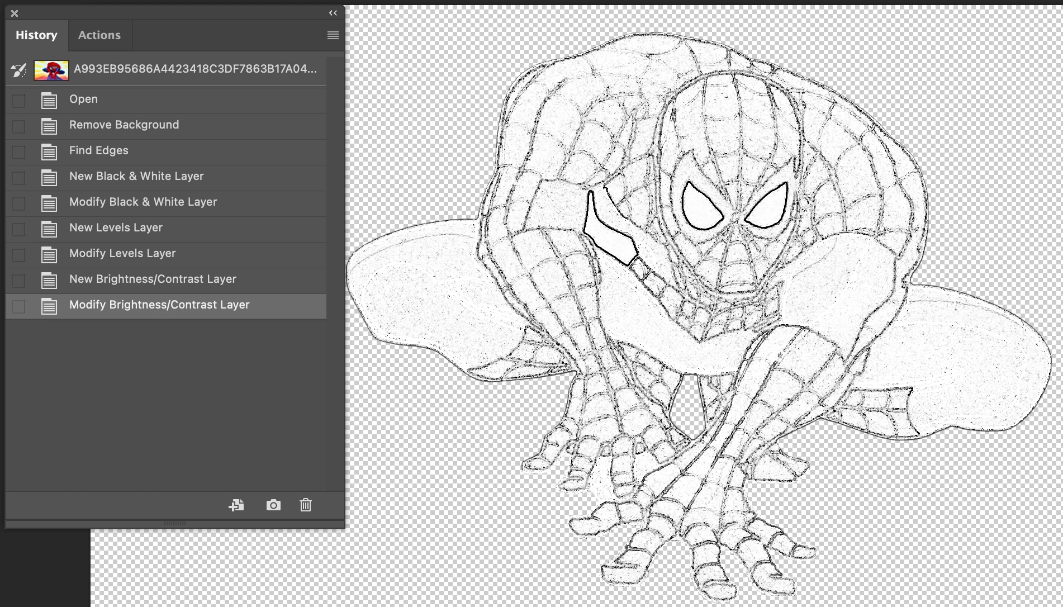Collapse the panel with double-arrow icon
The image size is (1063, 607).
click(x=333, y=13)
